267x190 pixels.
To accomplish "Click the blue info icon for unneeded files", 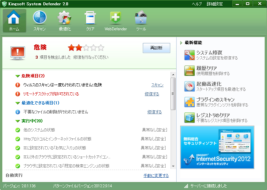I will pos(18,112).
